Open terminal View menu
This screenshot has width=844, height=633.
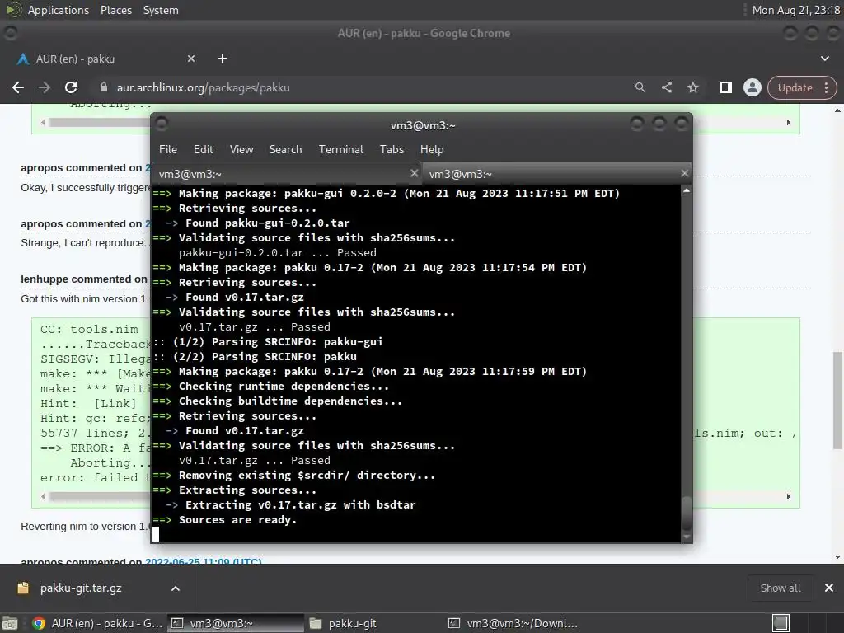click(241, 150)
